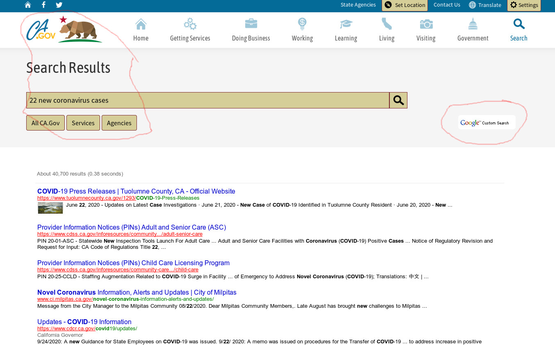555x345 pixels.
Task: Click the Learning graduation cap icon
Action: click(x=346, y=24)
